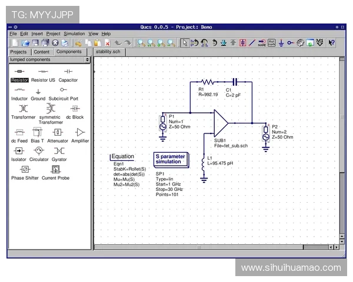Switch to the Content tab
The width and height of the screenshot is (353, 282).
(x=42, y=52)
